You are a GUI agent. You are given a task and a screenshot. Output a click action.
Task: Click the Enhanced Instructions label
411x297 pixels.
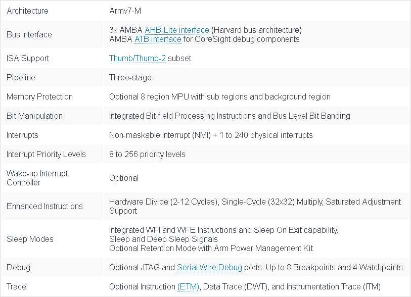(44, 207)
